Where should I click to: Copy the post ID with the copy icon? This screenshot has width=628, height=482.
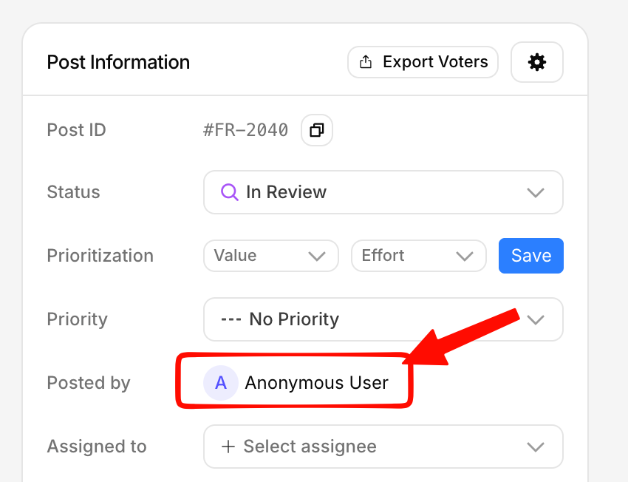click(317, 130)
